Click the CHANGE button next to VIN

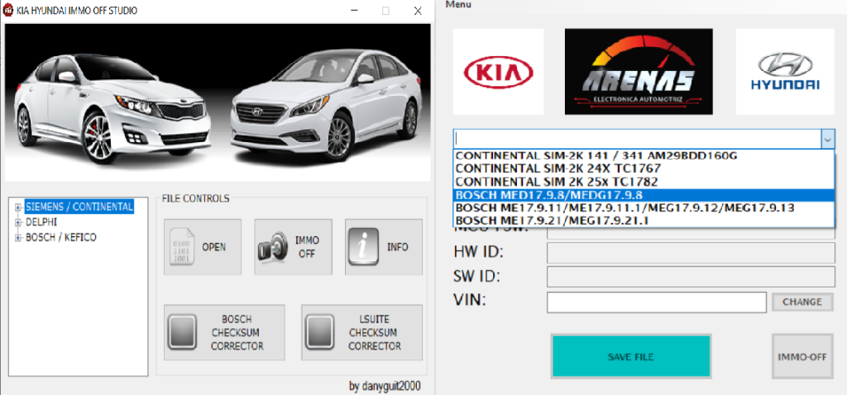pos(802,302)
